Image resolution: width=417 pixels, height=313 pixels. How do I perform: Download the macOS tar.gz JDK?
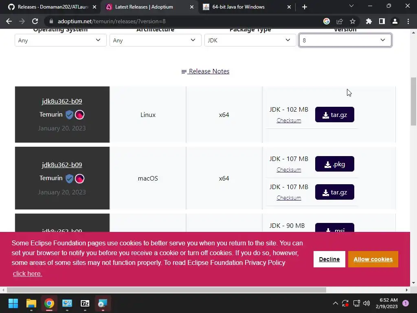(x=335, y=192)
